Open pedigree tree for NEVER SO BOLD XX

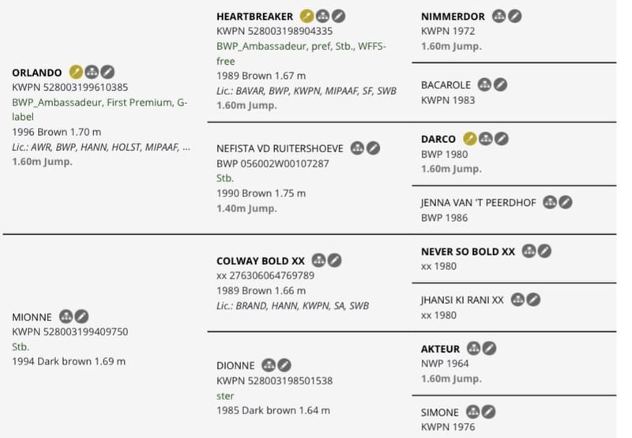point(529,251)
